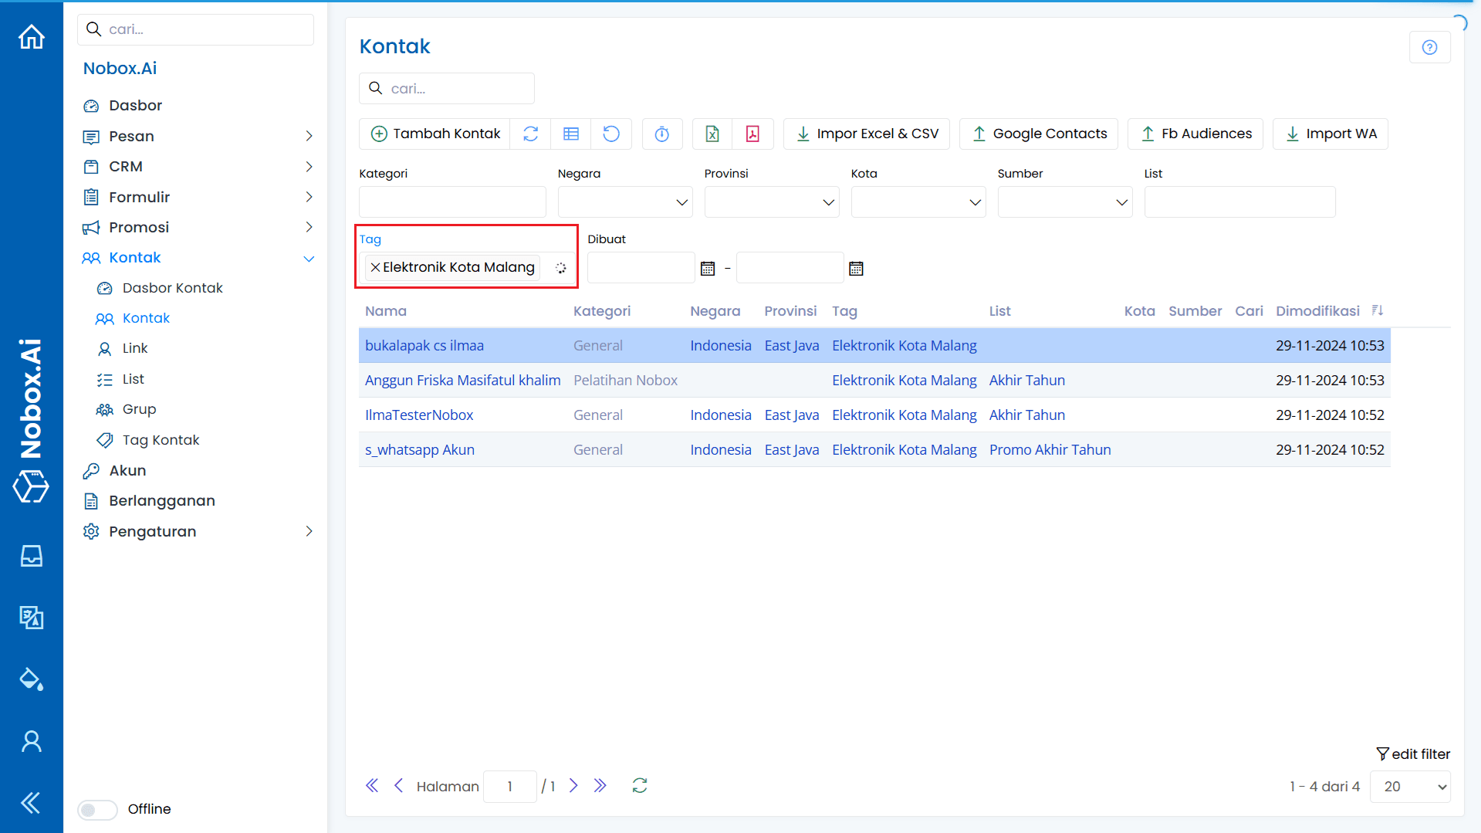Viewport: 1481px width, 833px height.
Task: Click the undo/reset arrow icon in toolbar
Action: pos(611,134)
